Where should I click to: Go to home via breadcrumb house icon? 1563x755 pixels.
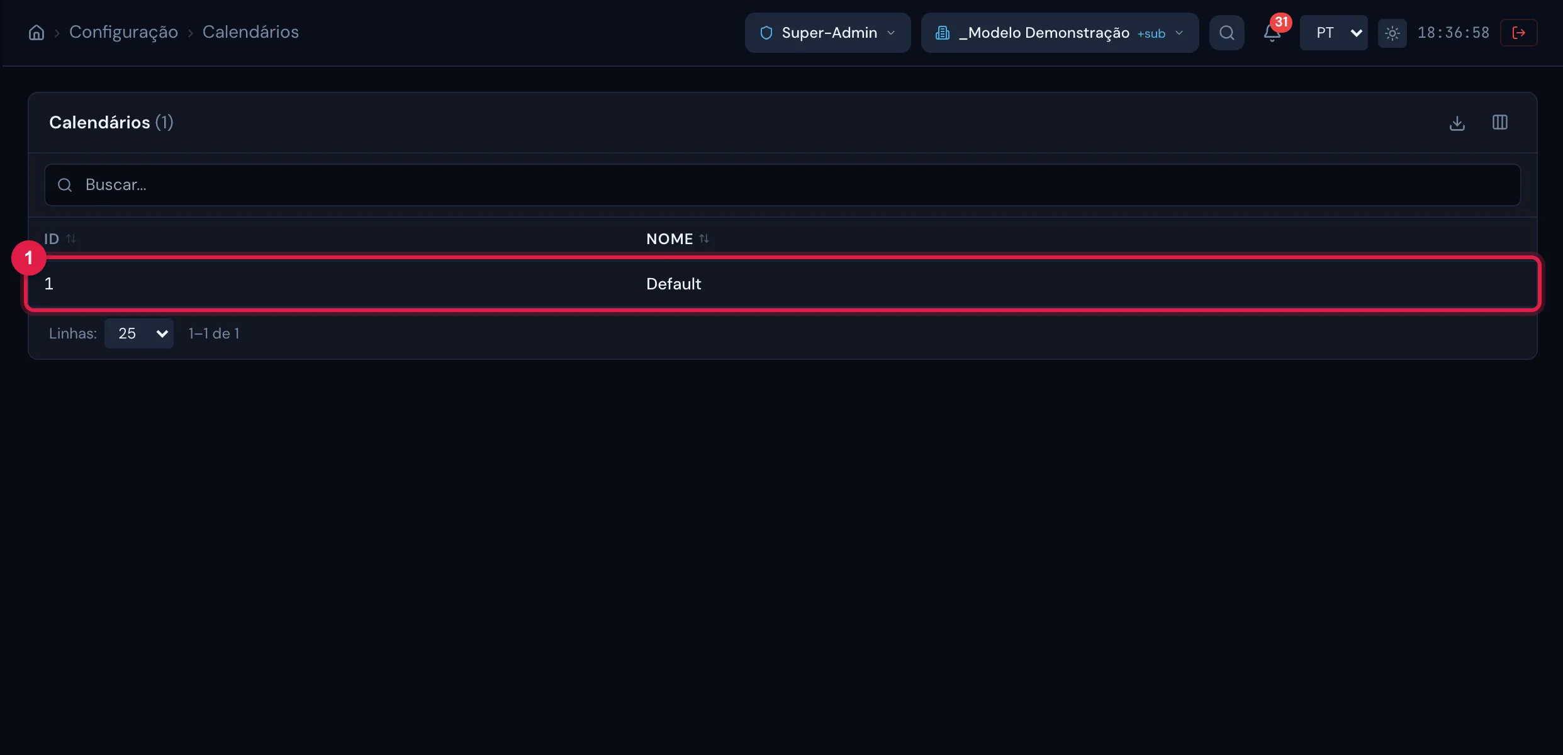point(36,33)
